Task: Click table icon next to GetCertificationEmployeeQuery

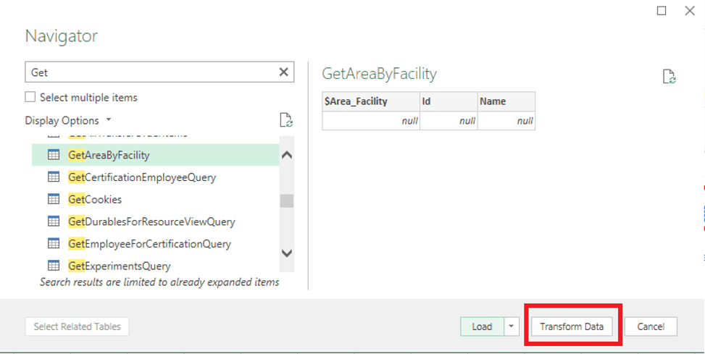Action: 54,177
